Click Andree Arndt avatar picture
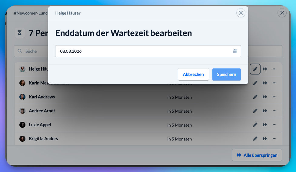 click(x=22, y=111)
